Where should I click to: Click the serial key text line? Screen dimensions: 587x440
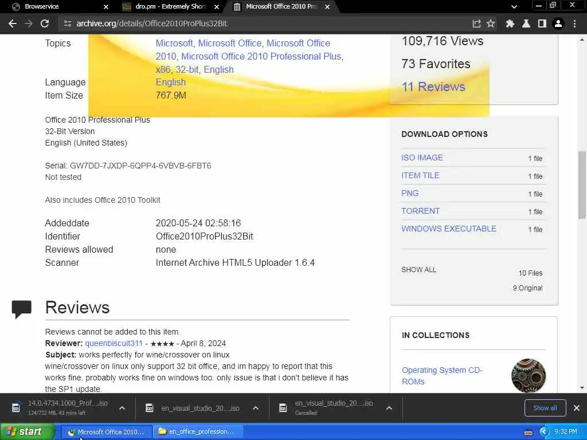[128, 166]
